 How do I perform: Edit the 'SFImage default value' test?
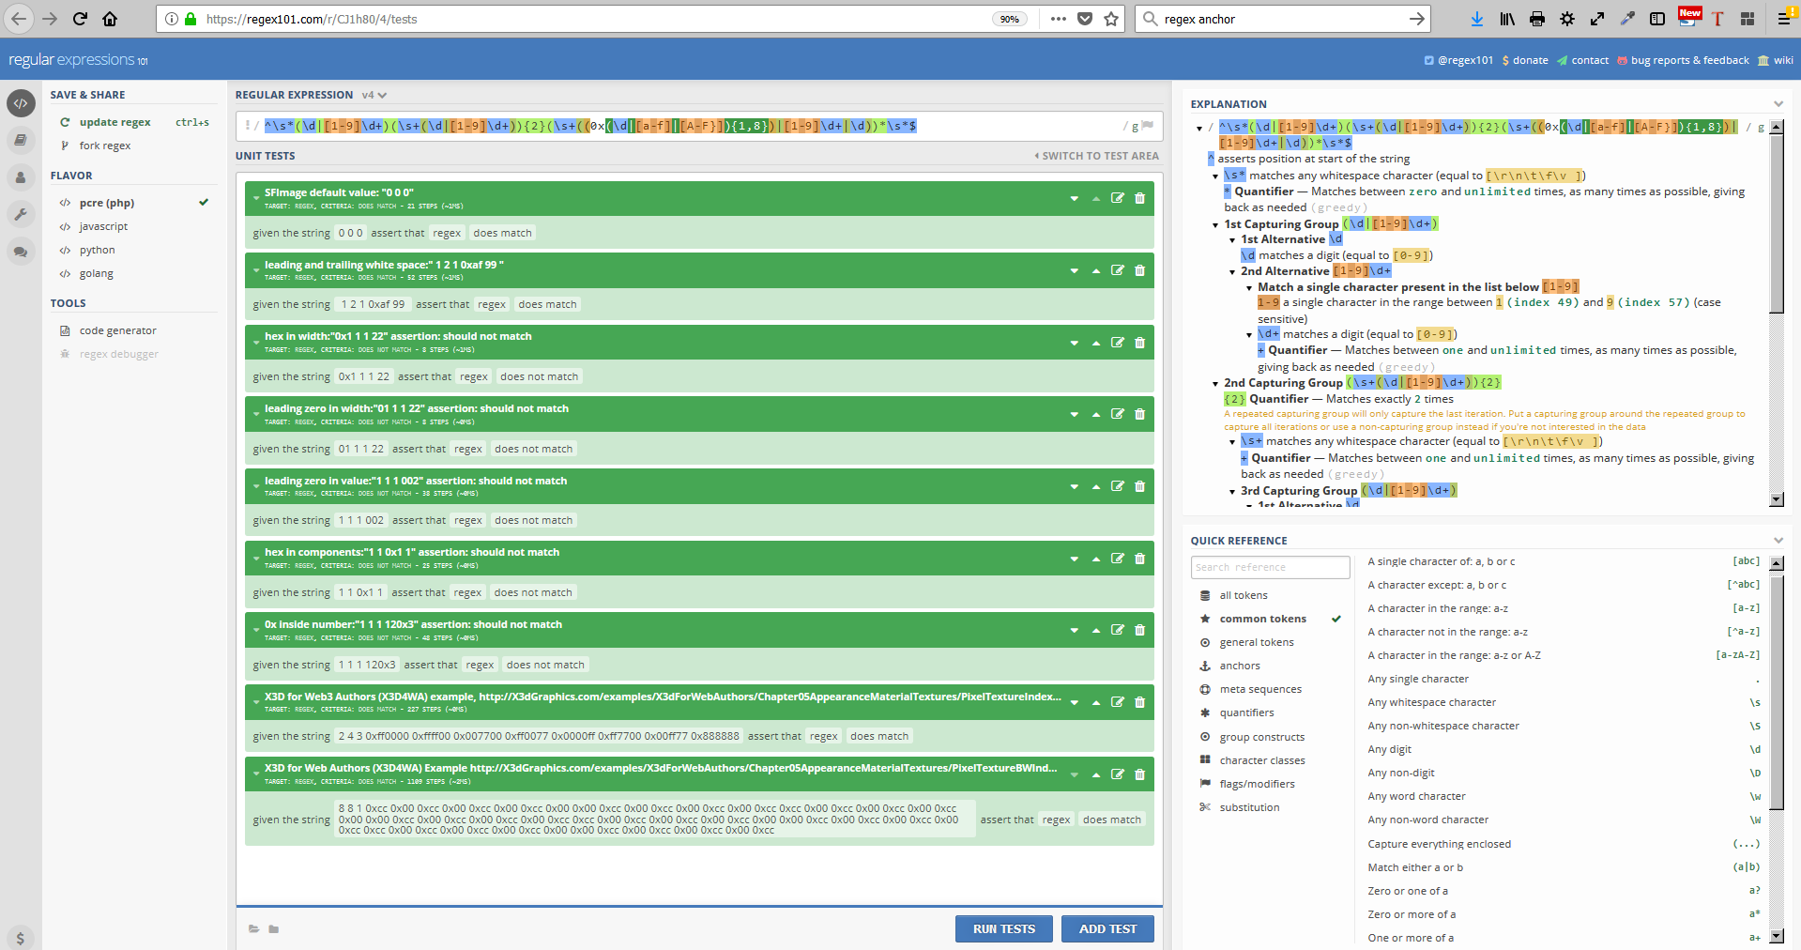[x=1117, y=198]
